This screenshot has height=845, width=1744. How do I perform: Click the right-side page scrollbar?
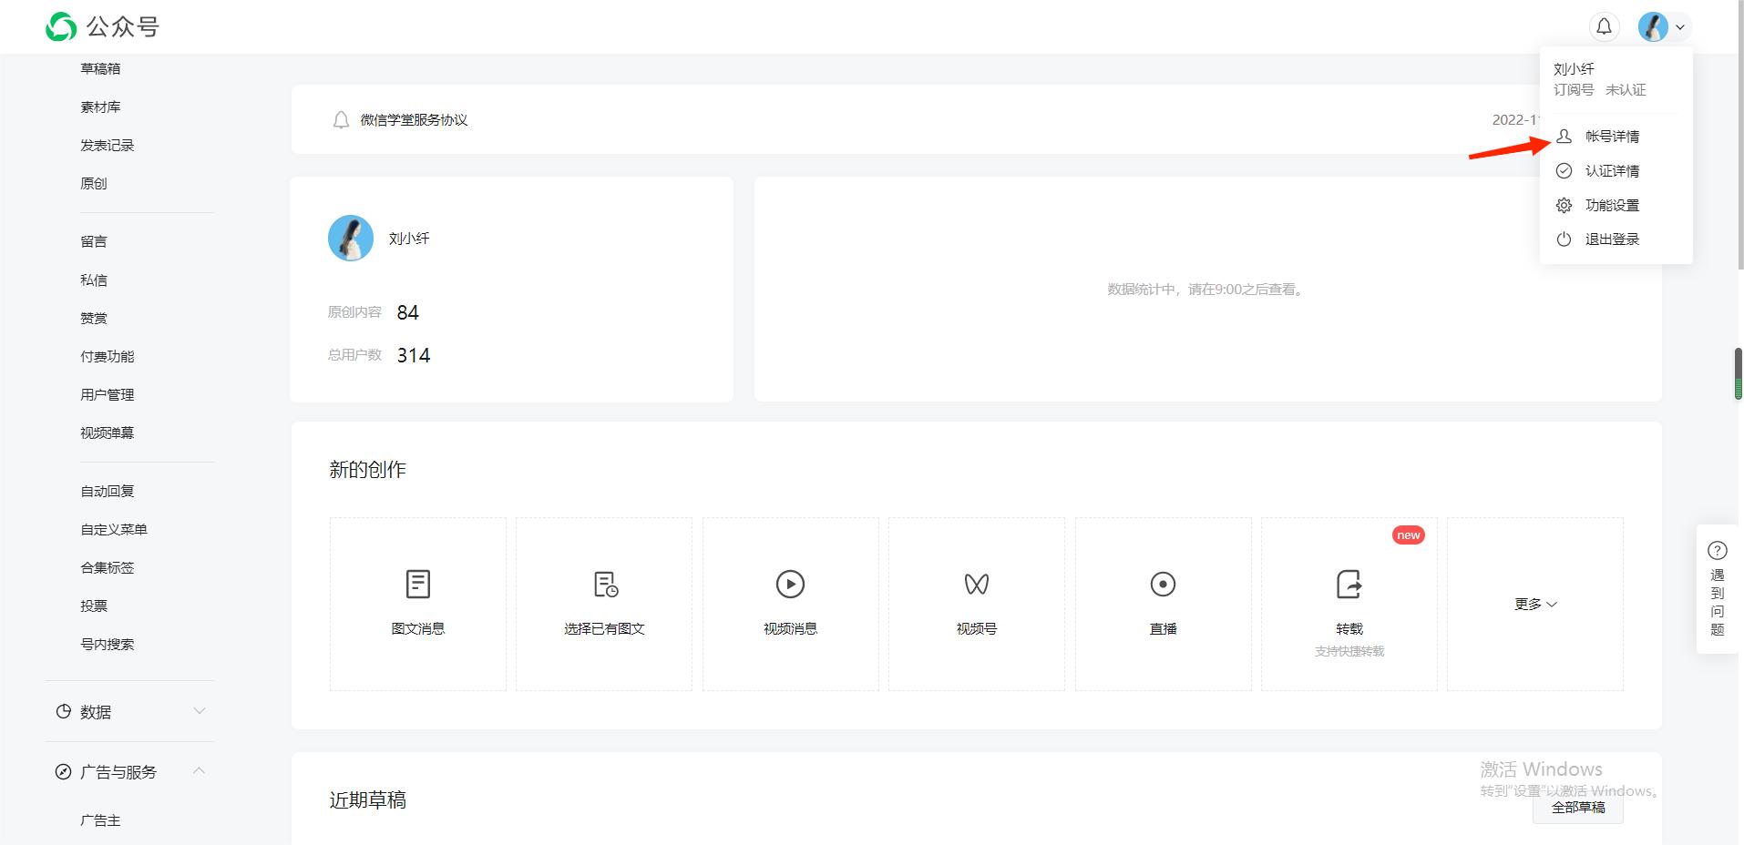1737,373
